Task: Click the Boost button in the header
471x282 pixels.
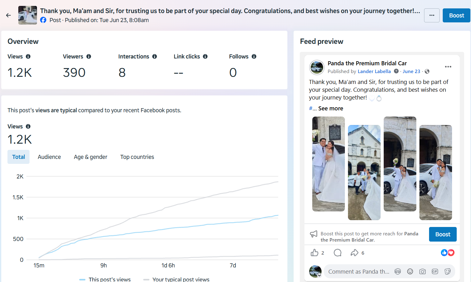Action: pyautogui.click(x=456, y=15)
